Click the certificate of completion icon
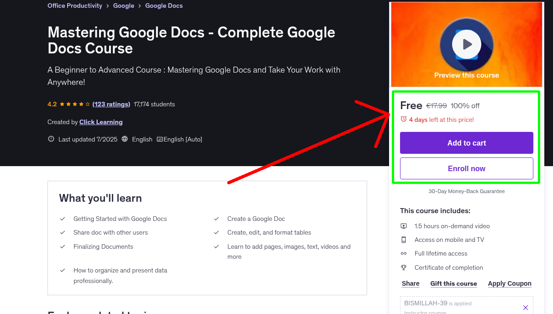This screenshot has height=314, width=553. click(x=404, y=267)
